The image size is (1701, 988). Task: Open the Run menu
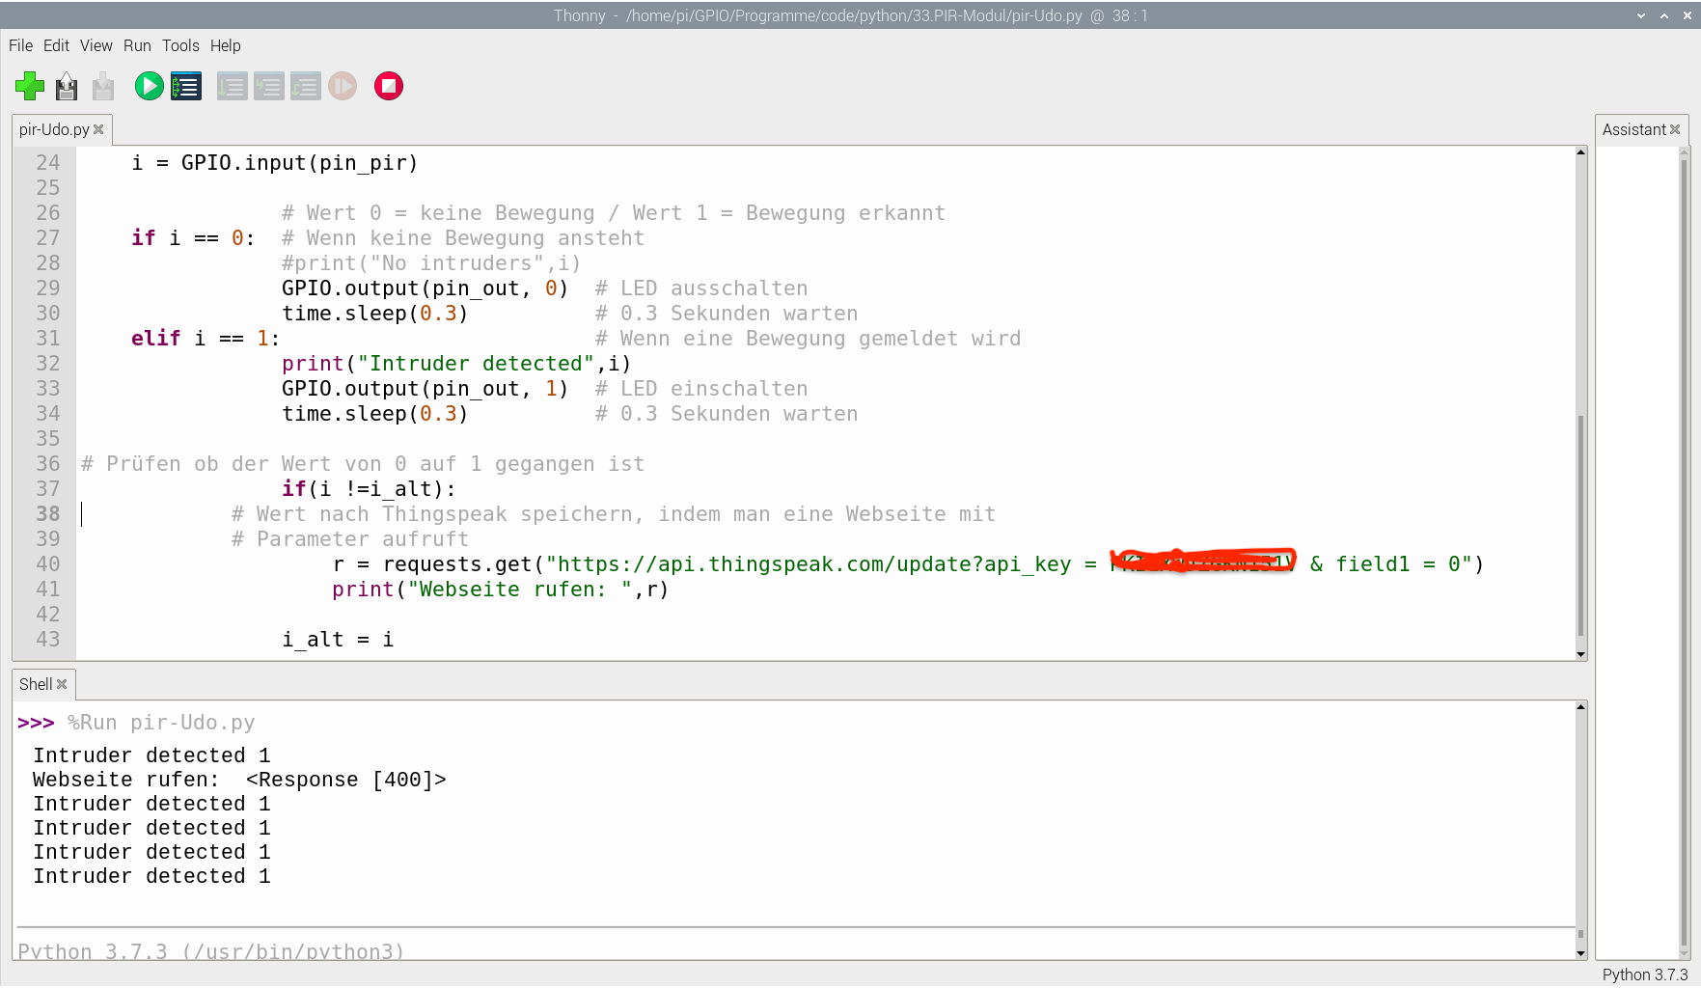[137, 45]
